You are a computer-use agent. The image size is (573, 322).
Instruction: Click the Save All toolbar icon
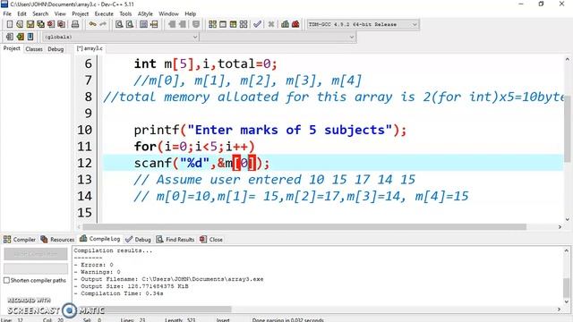pyautogui.click(x=40, y=24)
